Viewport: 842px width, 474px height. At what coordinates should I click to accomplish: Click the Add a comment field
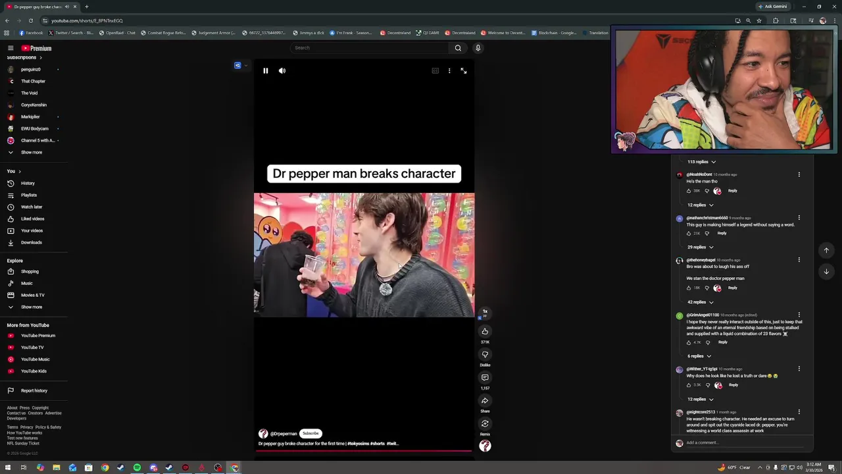[743, 442]
